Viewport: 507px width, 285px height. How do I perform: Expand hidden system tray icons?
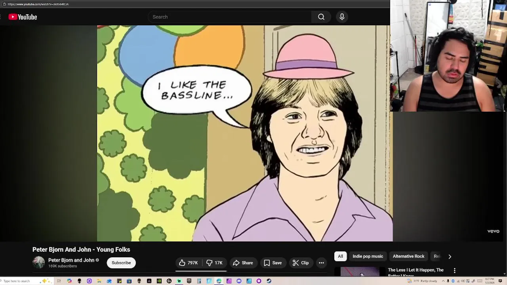[x=443, y=281]
